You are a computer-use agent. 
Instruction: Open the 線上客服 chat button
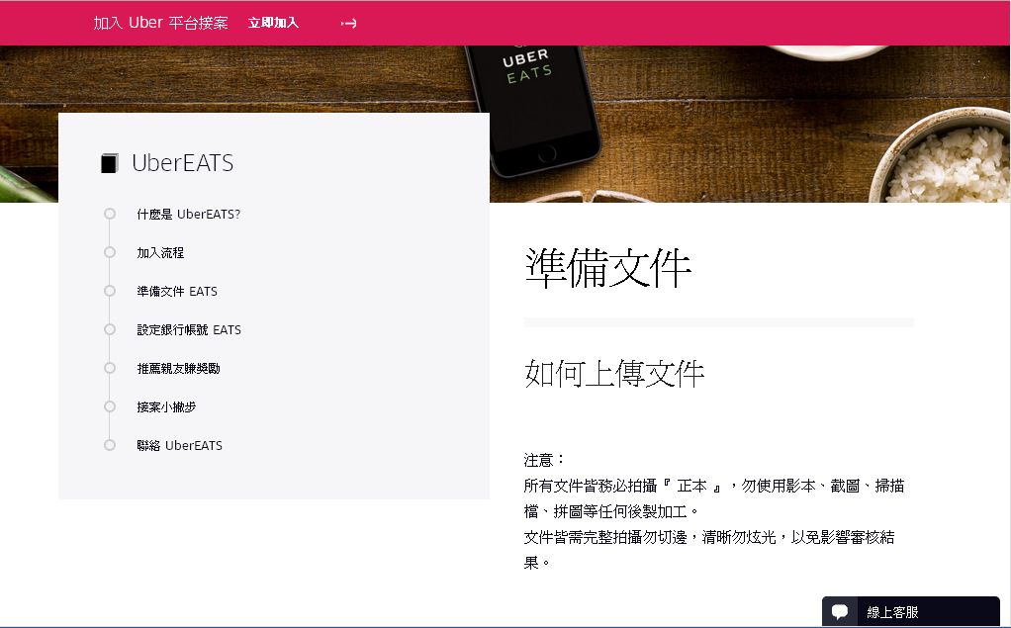tap(910, 611)
